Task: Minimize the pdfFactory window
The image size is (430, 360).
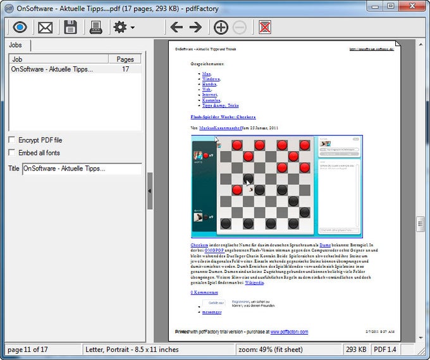Action: [375, 6]
